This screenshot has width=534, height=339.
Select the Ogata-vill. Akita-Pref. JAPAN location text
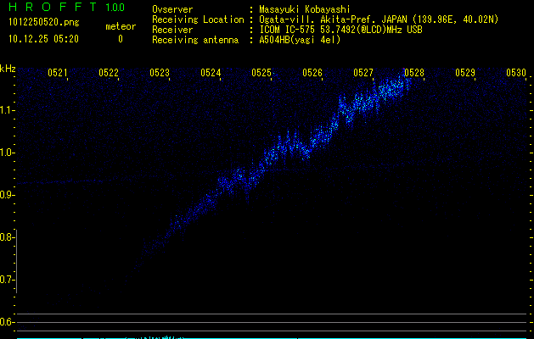(x=379, y=19)
